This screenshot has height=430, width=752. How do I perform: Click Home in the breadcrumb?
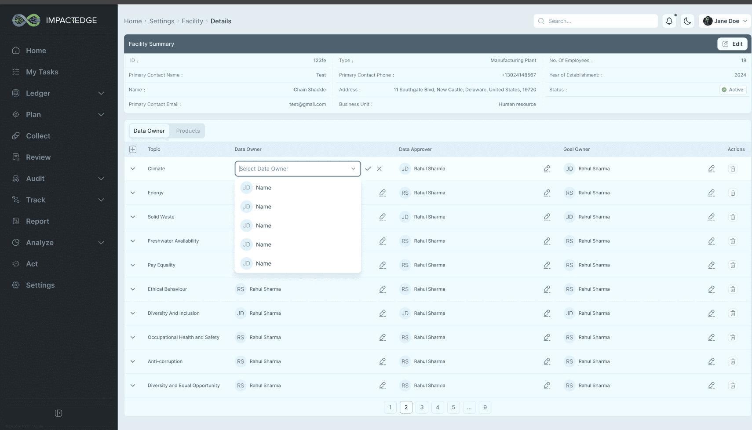[133, 21]
